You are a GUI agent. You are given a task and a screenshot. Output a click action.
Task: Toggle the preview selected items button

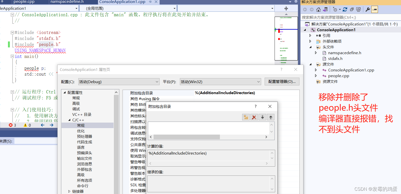[x=374, y=9]
